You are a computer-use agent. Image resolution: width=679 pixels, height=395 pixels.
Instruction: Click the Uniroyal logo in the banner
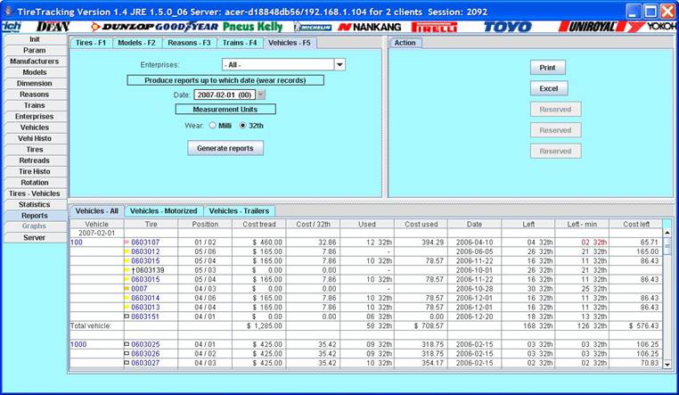tap(589, 27)
